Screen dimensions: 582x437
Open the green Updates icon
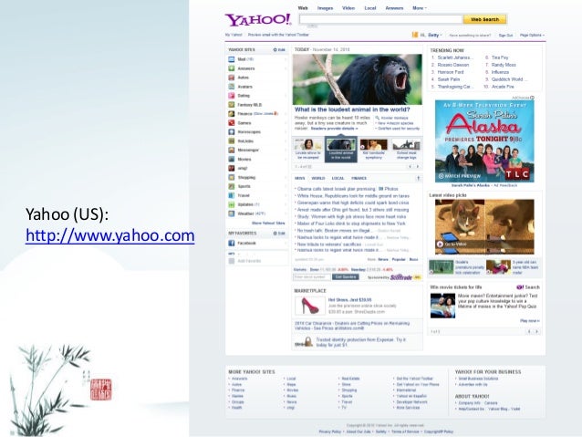click(x=231, y=204)
